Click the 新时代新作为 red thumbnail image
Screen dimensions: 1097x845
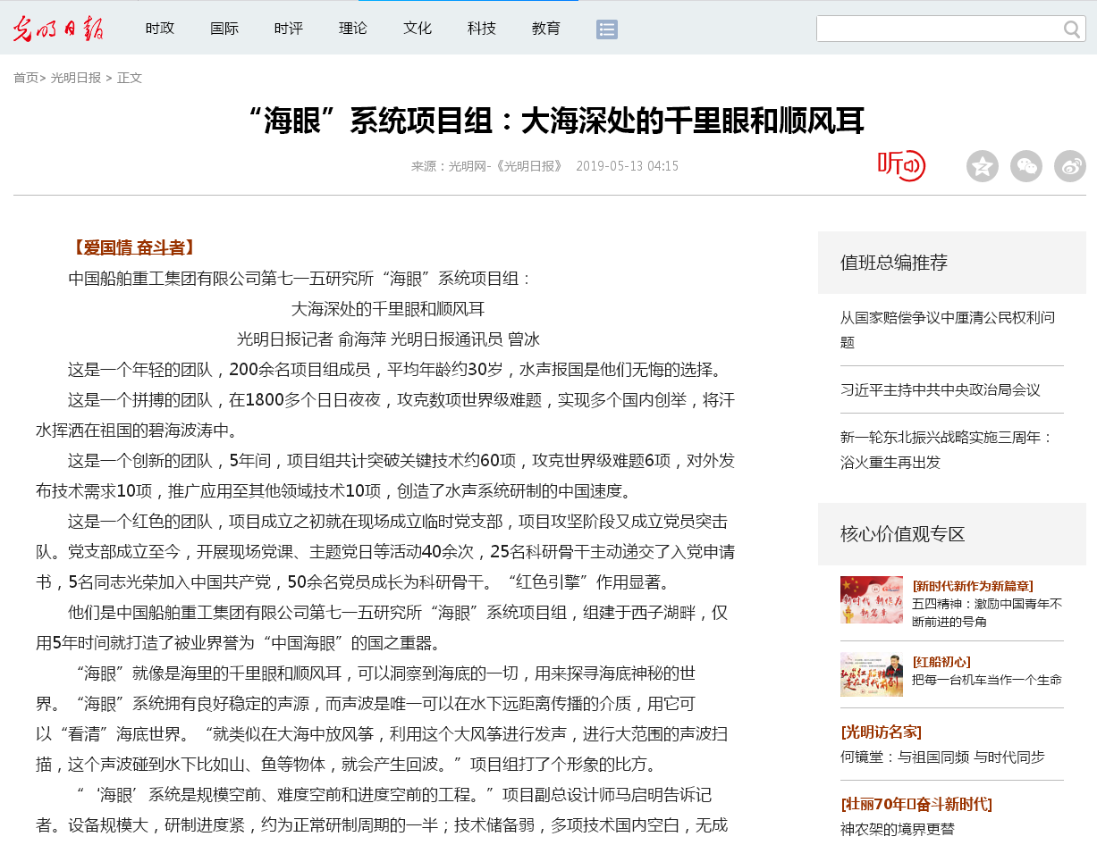coord(872,599)
